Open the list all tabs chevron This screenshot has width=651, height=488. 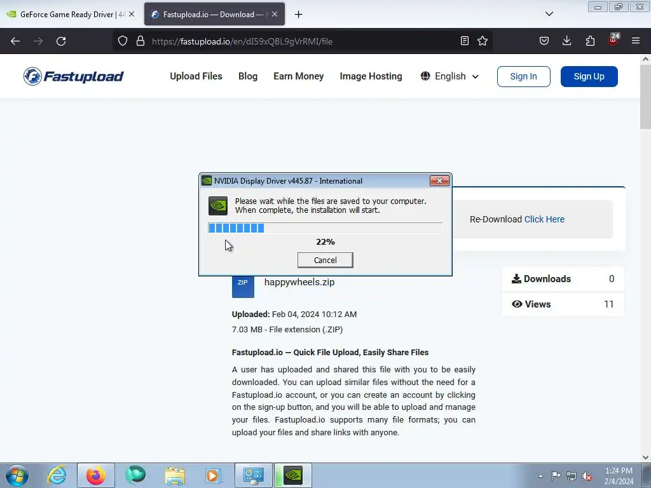click(549, 14)
